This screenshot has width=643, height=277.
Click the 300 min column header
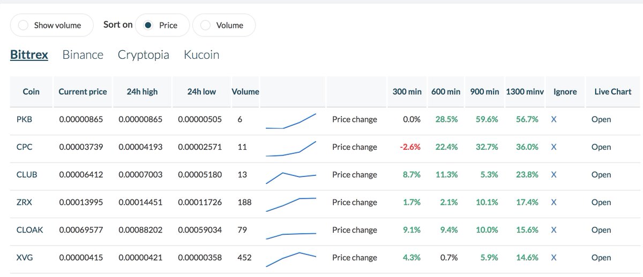click(407, 91)
